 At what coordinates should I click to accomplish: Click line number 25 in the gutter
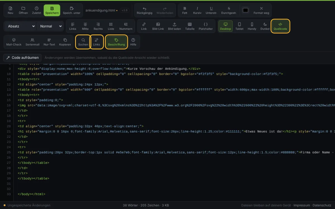9,152
